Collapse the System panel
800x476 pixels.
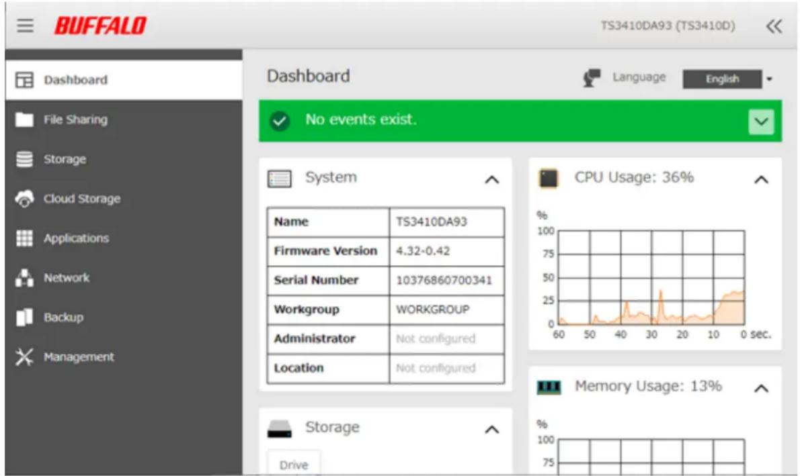click(x=492, y=179)
